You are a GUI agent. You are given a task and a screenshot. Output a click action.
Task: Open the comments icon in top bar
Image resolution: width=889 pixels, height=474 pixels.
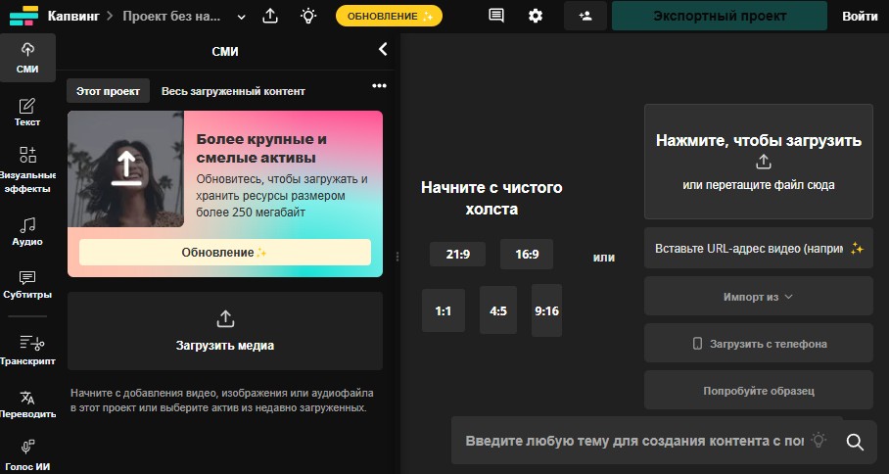pyautogui.click(x=496, y=16)
